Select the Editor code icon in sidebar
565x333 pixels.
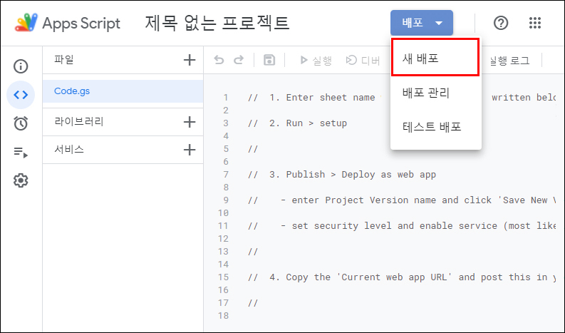[21, 95]
